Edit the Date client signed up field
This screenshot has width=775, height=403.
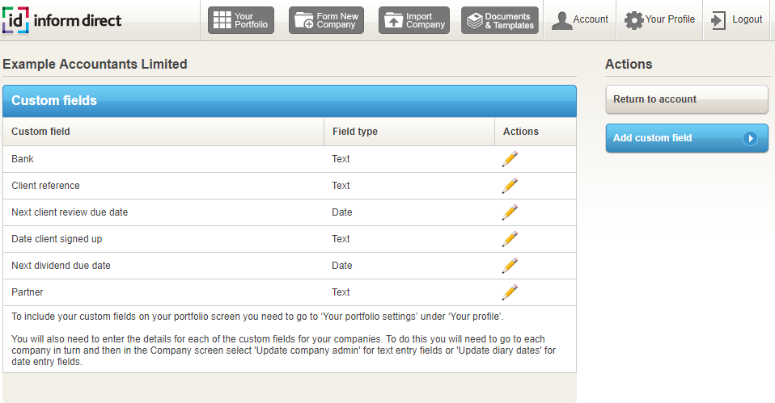[510, 239]
